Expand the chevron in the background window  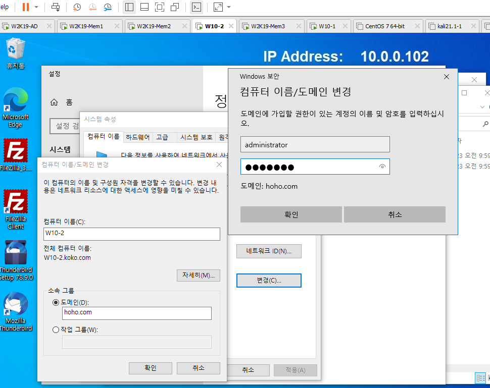tap(482, 107)
